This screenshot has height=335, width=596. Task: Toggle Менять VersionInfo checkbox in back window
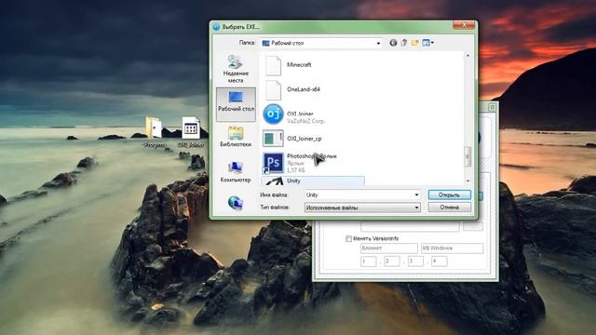(x=348, y=238)
